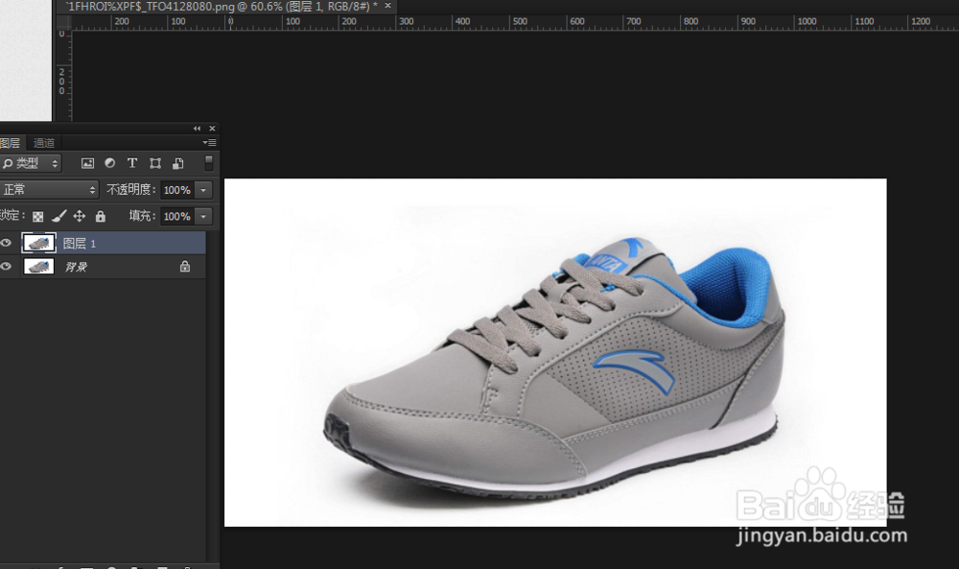Viewport: 959px width, 569px height.
Task: Open the 类型 filter type dropdown
Action: [31, 163]
